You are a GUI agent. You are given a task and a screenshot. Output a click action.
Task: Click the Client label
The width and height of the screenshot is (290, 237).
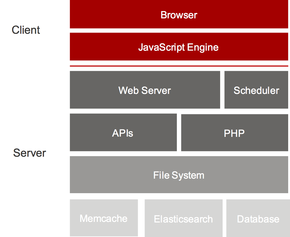coord(26,30)
